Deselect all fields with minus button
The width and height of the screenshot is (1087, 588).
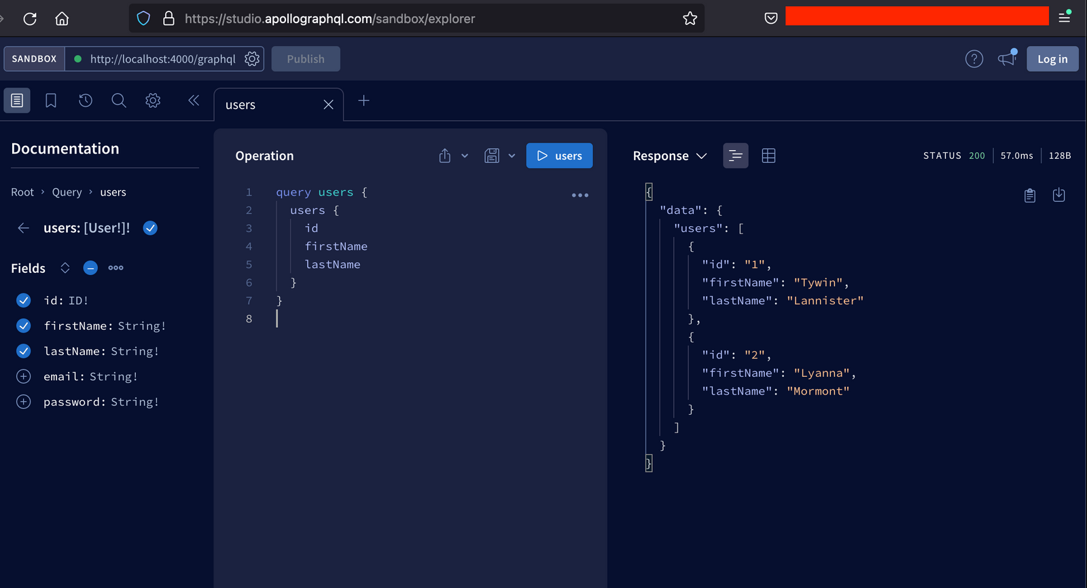(90, 268)
